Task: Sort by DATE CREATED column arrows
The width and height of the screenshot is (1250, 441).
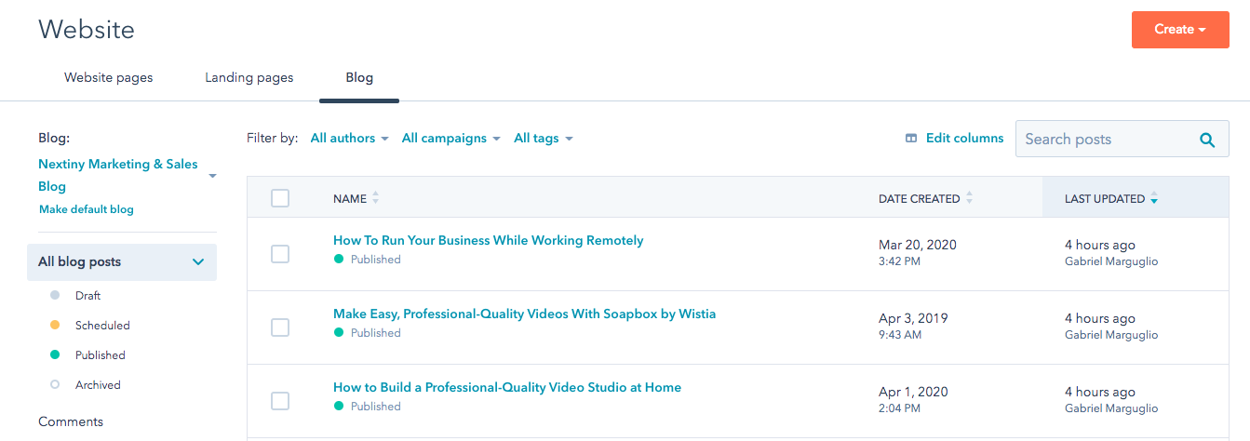Action: [969, 198]
